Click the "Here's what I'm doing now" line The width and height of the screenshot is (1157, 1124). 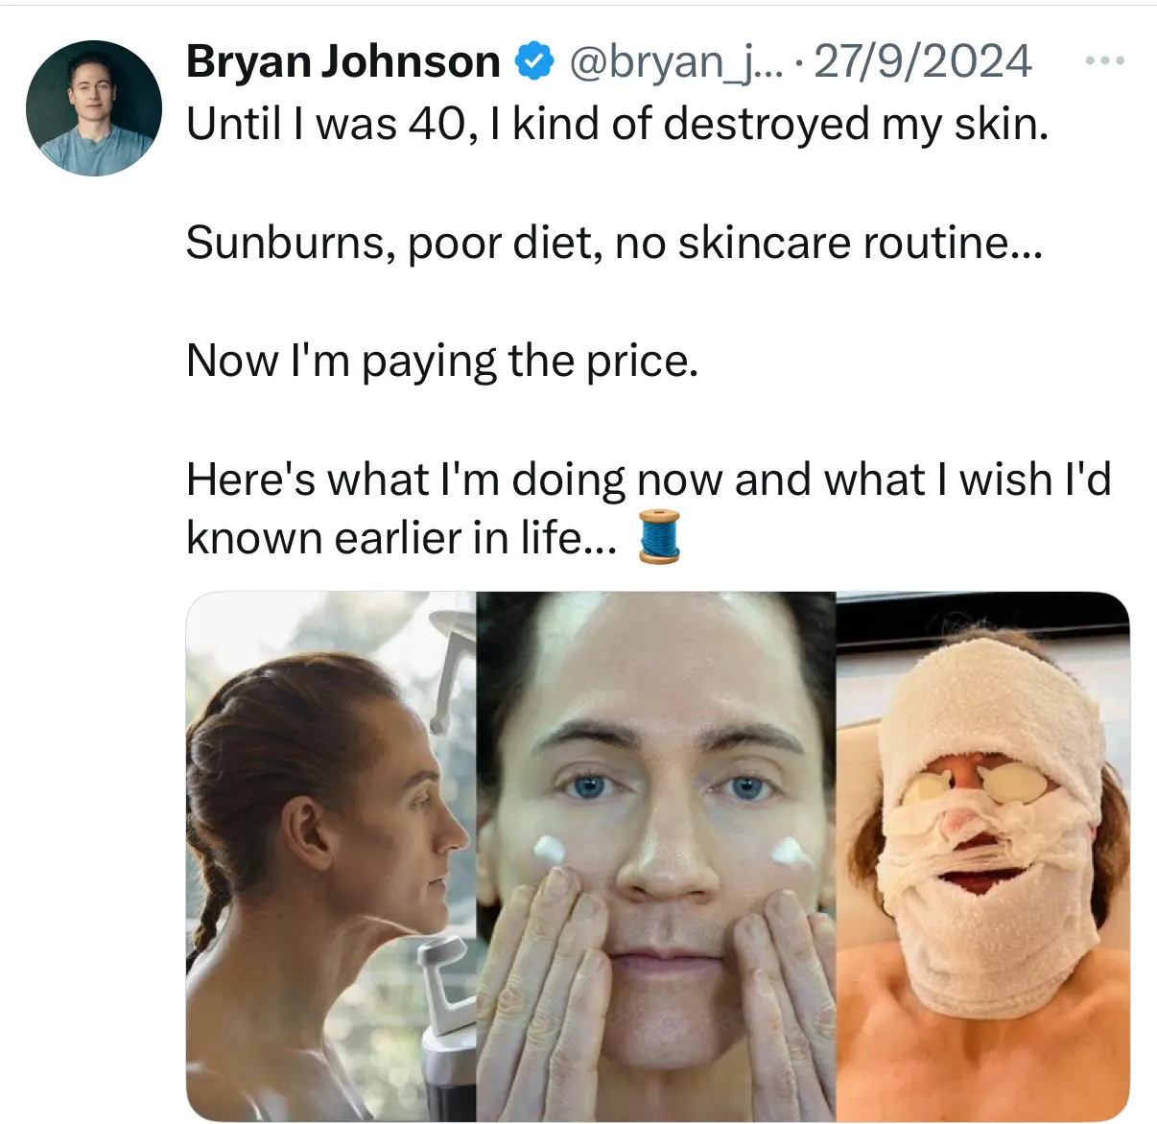coord(649,480)
